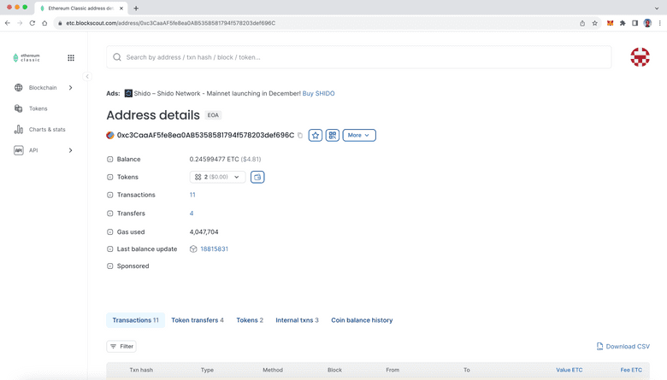Open the wallet tokens icon button
This screenshot has height=380, width=667.
[x=257, y=177]
